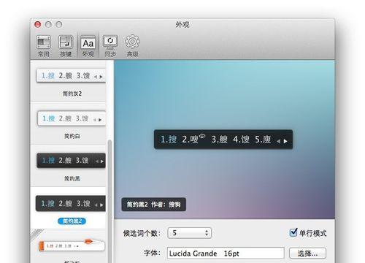Click candidate 4.馊 in preview bar

[x=241, y=140]
